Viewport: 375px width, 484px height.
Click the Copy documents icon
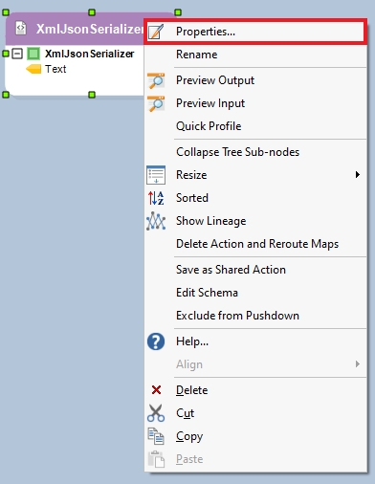[156, 436]
